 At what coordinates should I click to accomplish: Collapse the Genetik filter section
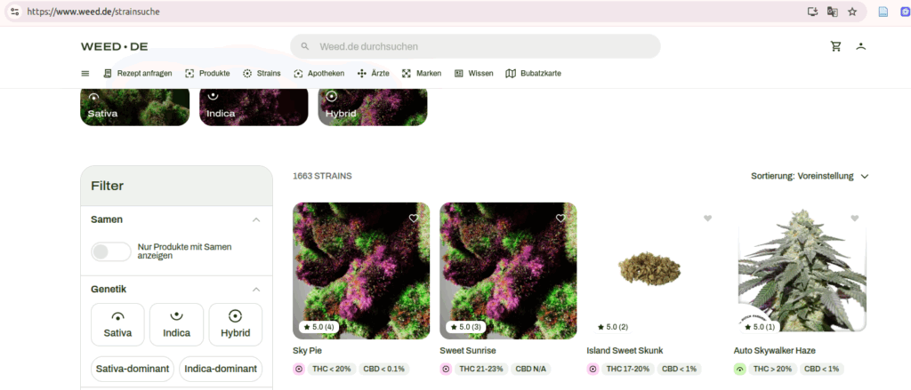point(256,289)
